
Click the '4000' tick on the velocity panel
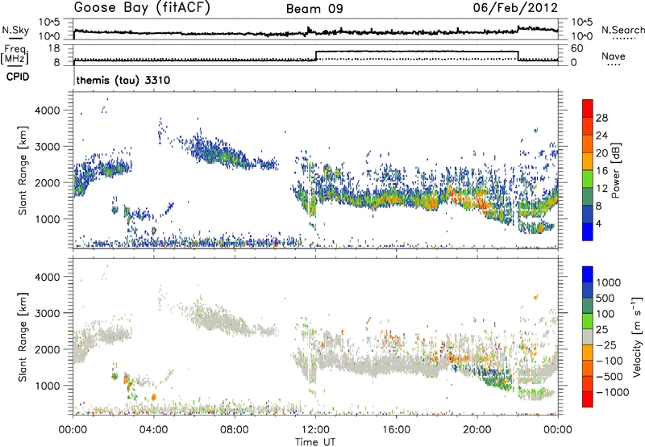[47, 277]
